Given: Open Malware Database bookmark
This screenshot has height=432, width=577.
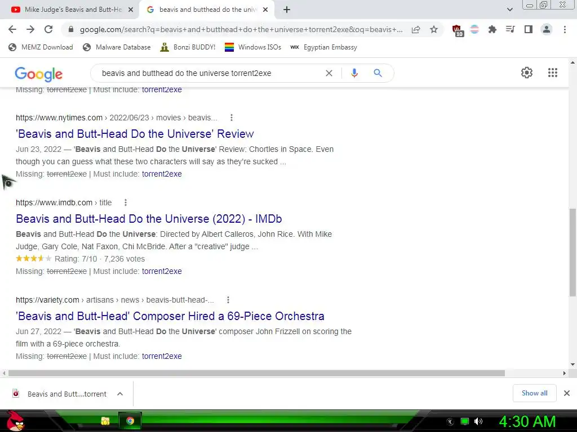Looking at the screenshot, I should pyautogui.click(x=117, y=47).
